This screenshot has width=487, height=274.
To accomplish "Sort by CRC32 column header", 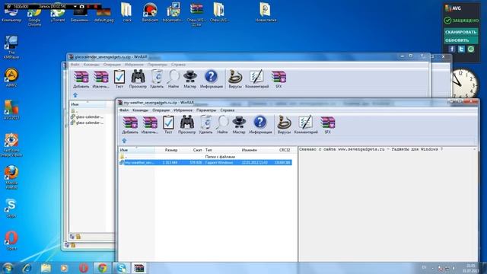I will pyautogui.click(x=285, y=150).
